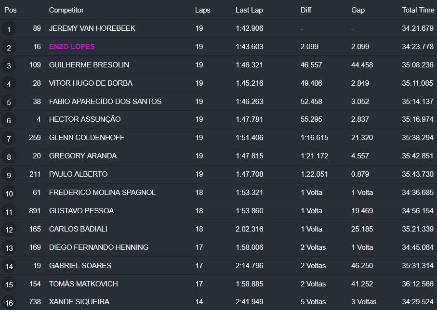Click competitor name Xande Siqueira

(x=79, y=302)
